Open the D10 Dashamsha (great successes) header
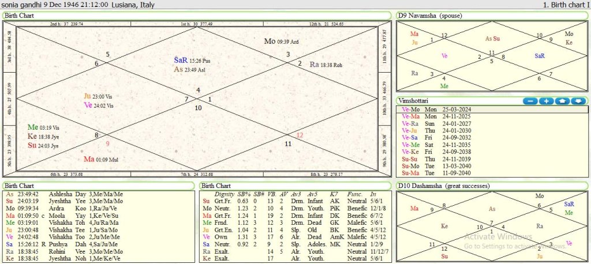Viewport: 591px width, 264px height. tap(442, 186)
